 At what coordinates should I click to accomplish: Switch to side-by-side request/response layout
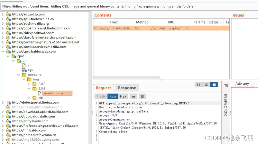point(198,85)
